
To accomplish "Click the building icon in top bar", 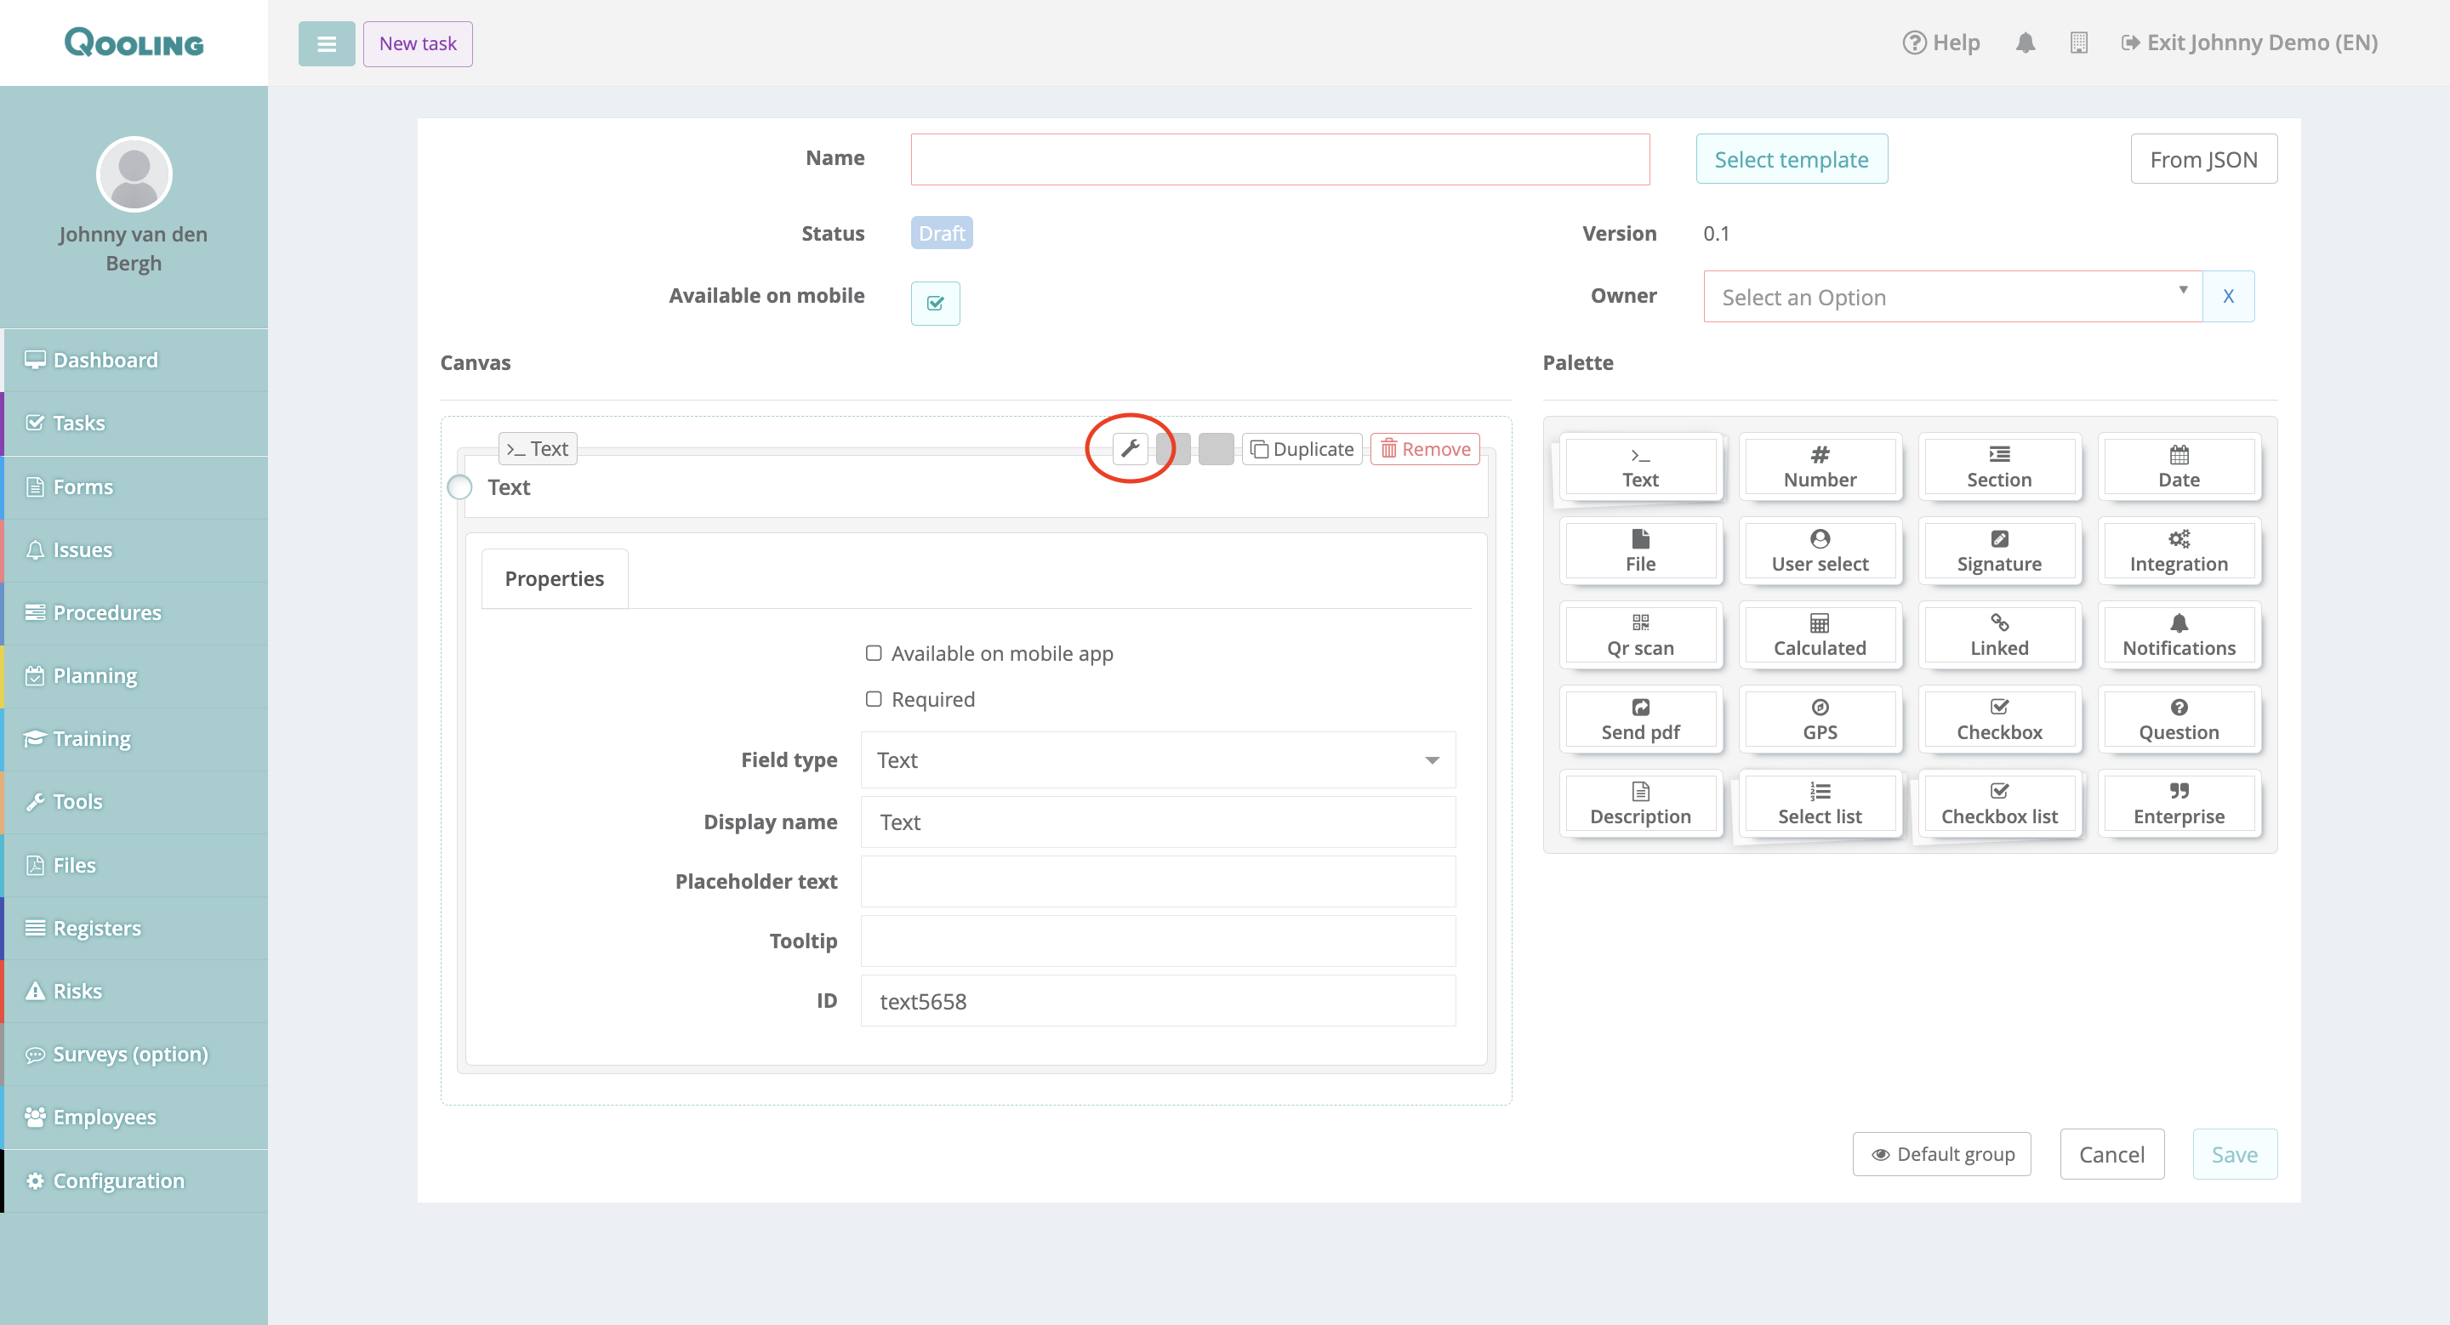I will (x=2078, y=43).
